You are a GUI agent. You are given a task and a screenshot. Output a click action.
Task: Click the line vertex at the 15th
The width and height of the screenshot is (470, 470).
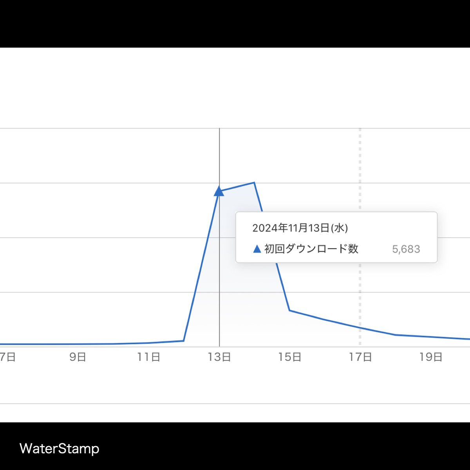pyautogui.click(x=290, y=311)
